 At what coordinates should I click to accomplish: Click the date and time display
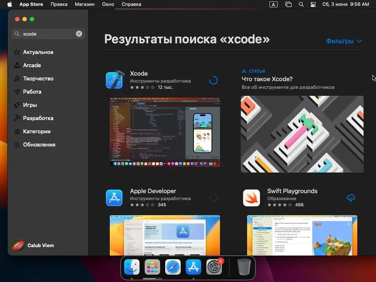tap(346, 4)
